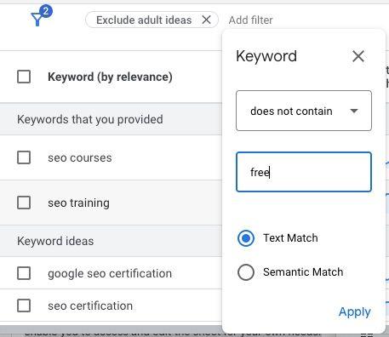Click the google seo certification keyword text
This screenshot has height=337, width=389.
tap(110, 274)
